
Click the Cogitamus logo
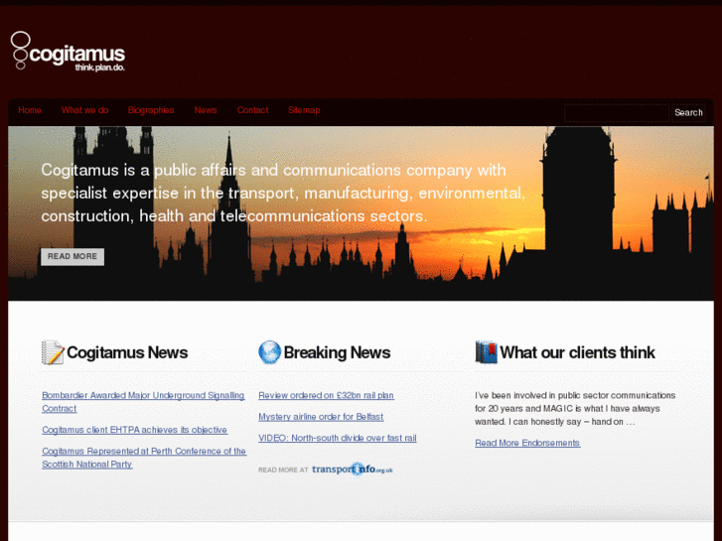[68, 51]
